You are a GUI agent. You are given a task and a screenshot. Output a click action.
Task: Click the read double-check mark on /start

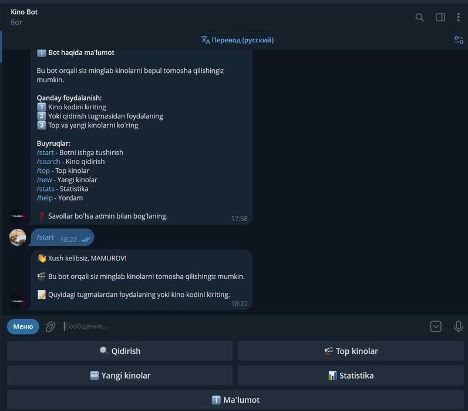point(86,240)
